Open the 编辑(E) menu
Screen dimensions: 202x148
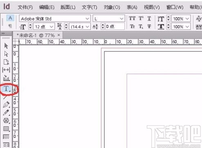pos(47,7)
